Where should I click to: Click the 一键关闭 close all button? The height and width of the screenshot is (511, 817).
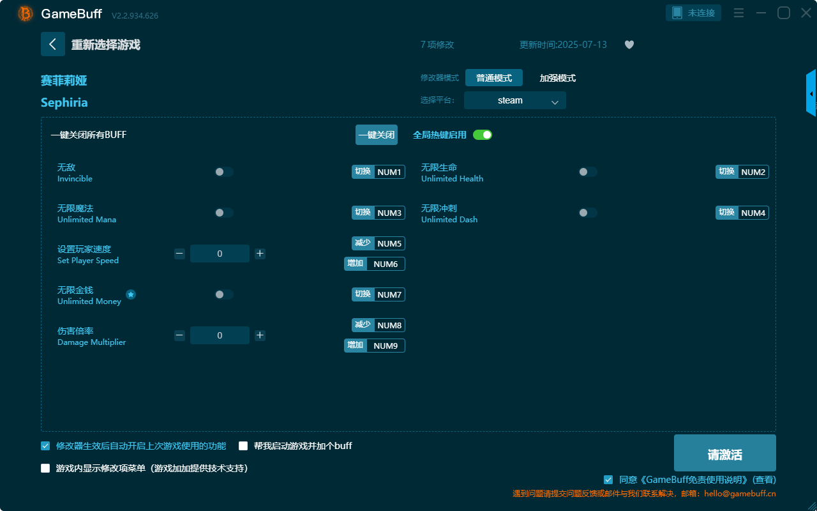pos(377,135)
